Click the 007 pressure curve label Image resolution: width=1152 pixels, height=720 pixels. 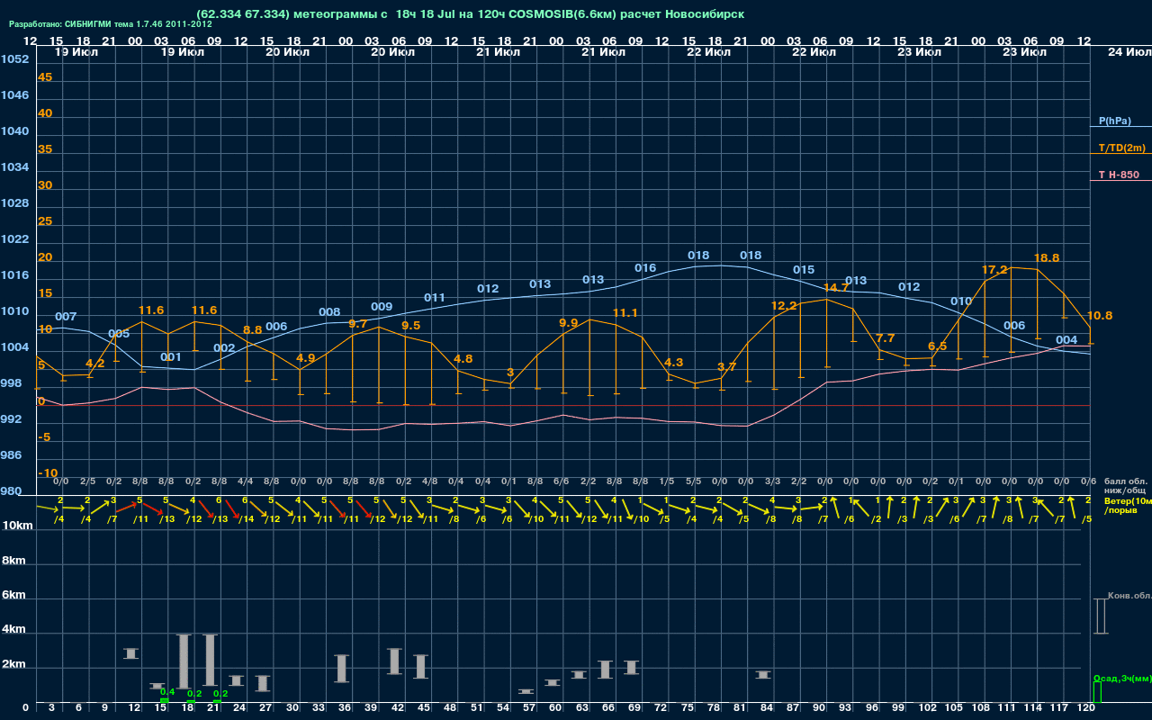click(x=66, y=317)
